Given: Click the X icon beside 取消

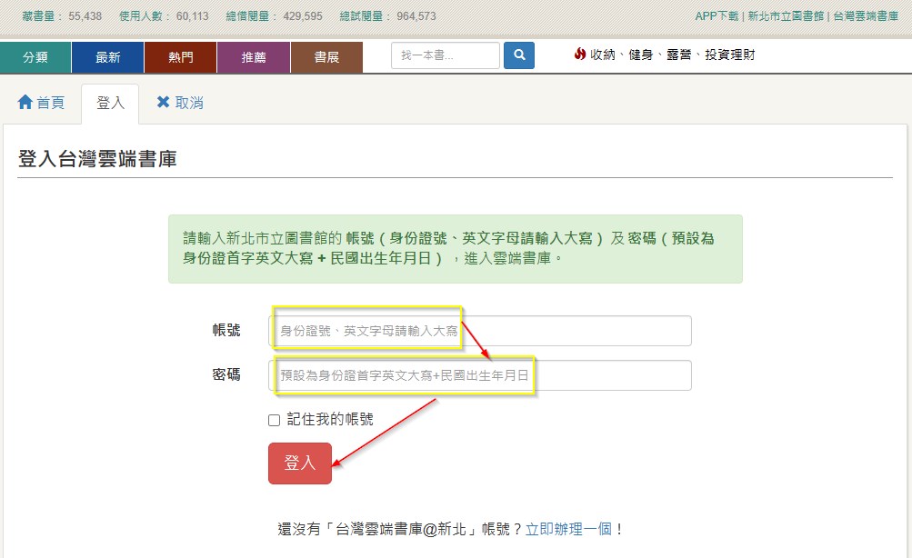Looking at the screenshot, I should [163, 103].
